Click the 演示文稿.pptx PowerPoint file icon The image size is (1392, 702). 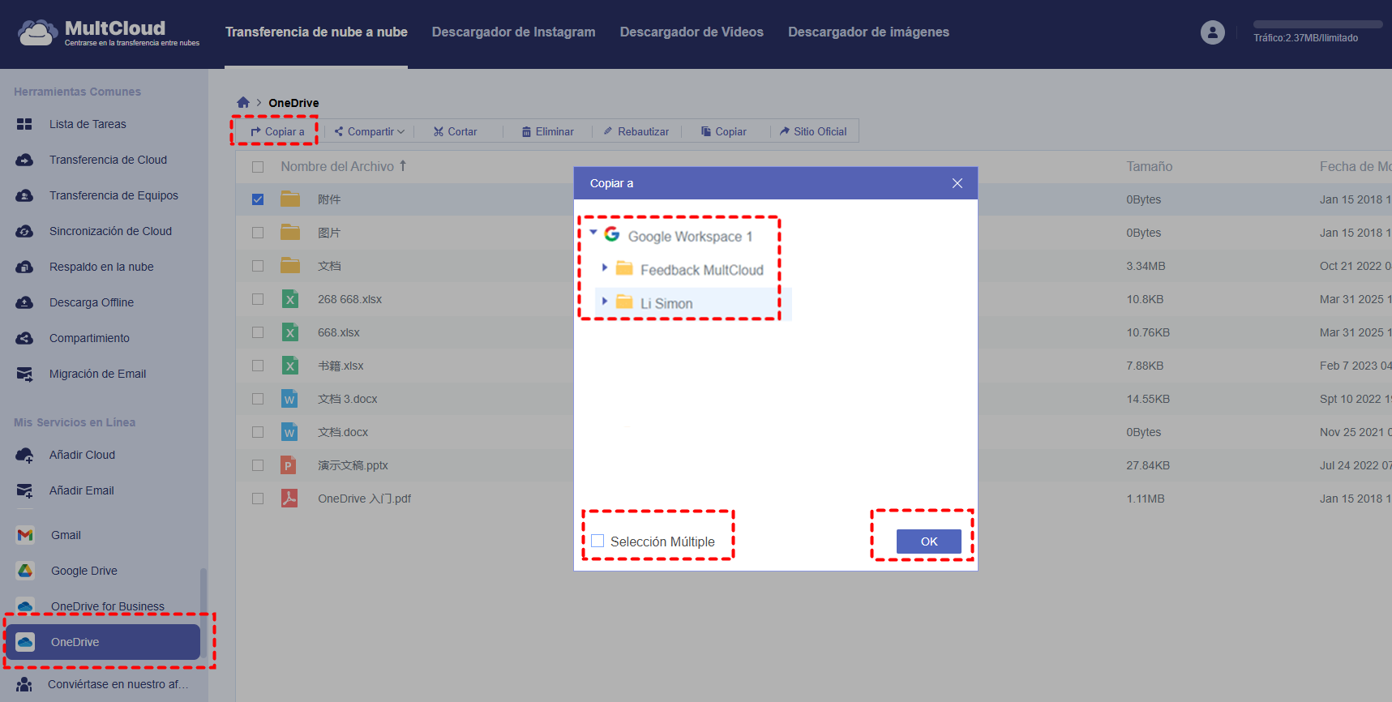[x=288, y=465]
